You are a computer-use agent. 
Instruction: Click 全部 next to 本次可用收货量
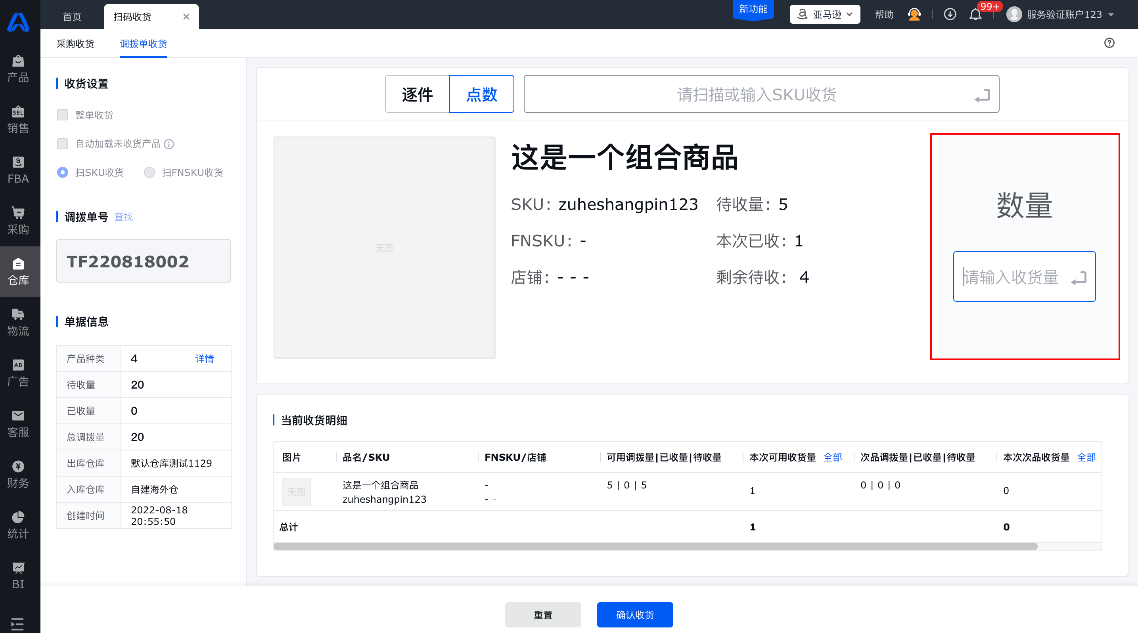[x=833, y=457]
